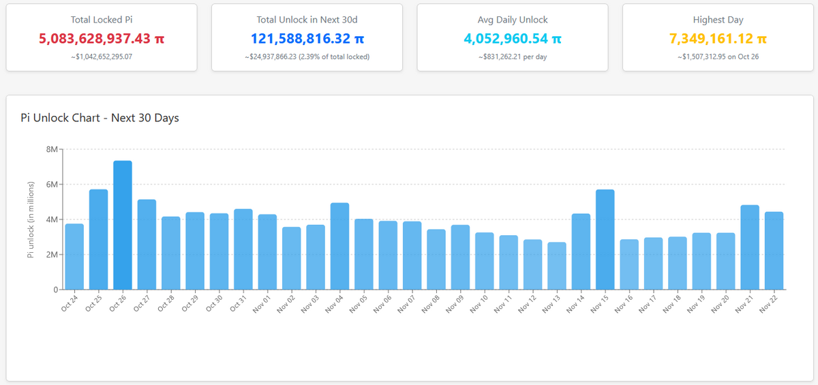Screen dimensions: 818x385
Task: Click the Nov 15 unlock bar
Action: (x=605, y=239)
